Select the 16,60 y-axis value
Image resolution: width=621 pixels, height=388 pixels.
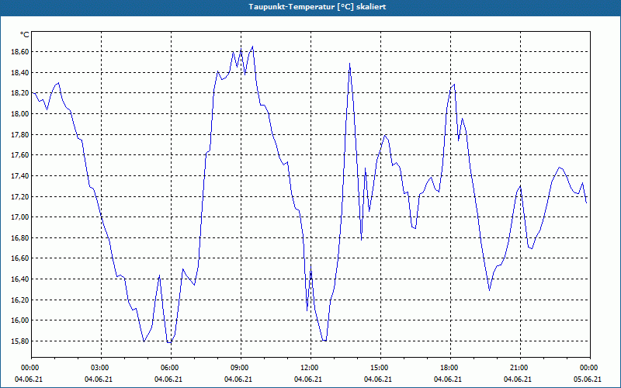tap(21, 258)
